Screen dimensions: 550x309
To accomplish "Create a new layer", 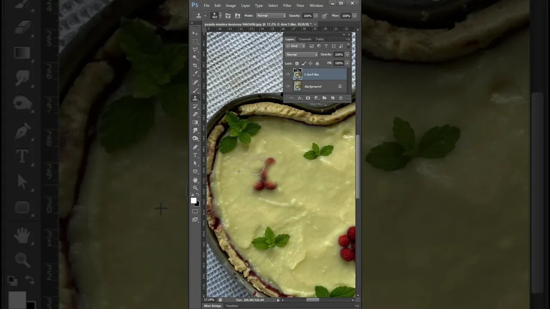I will (x=333, y=98).
